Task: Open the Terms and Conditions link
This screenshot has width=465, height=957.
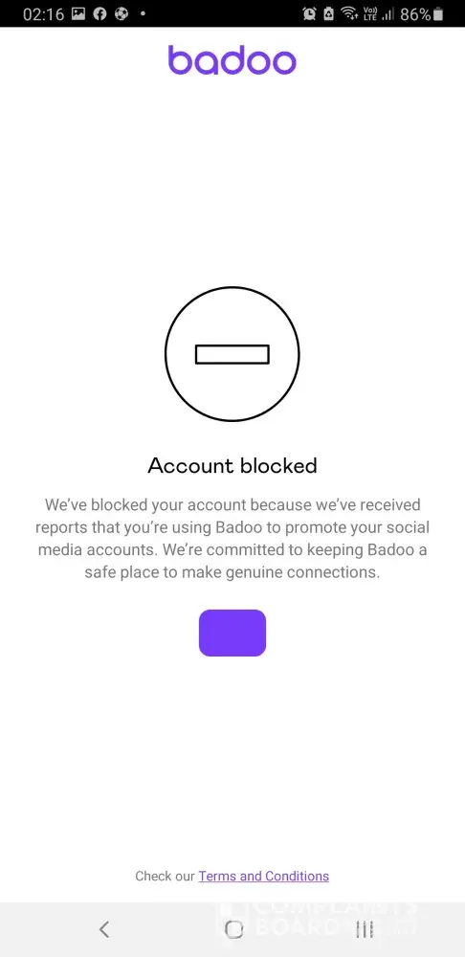Action: point(264,876)
